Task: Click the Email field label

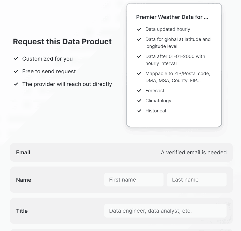Action: point(23,153)
